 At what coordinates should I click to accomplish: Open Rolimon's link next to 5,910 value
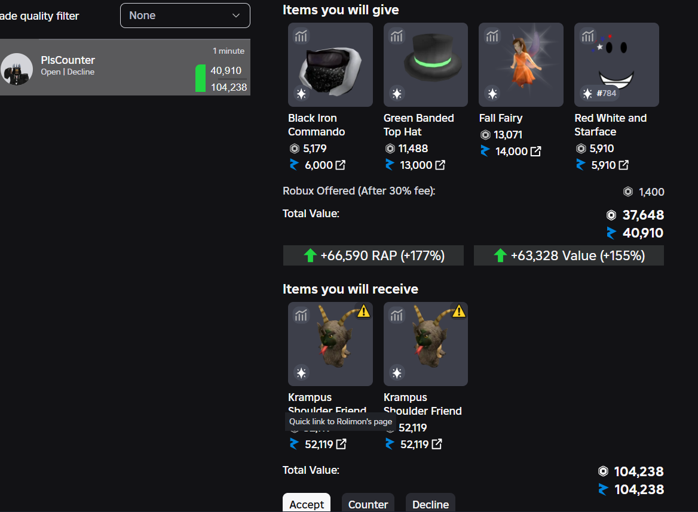624,165
